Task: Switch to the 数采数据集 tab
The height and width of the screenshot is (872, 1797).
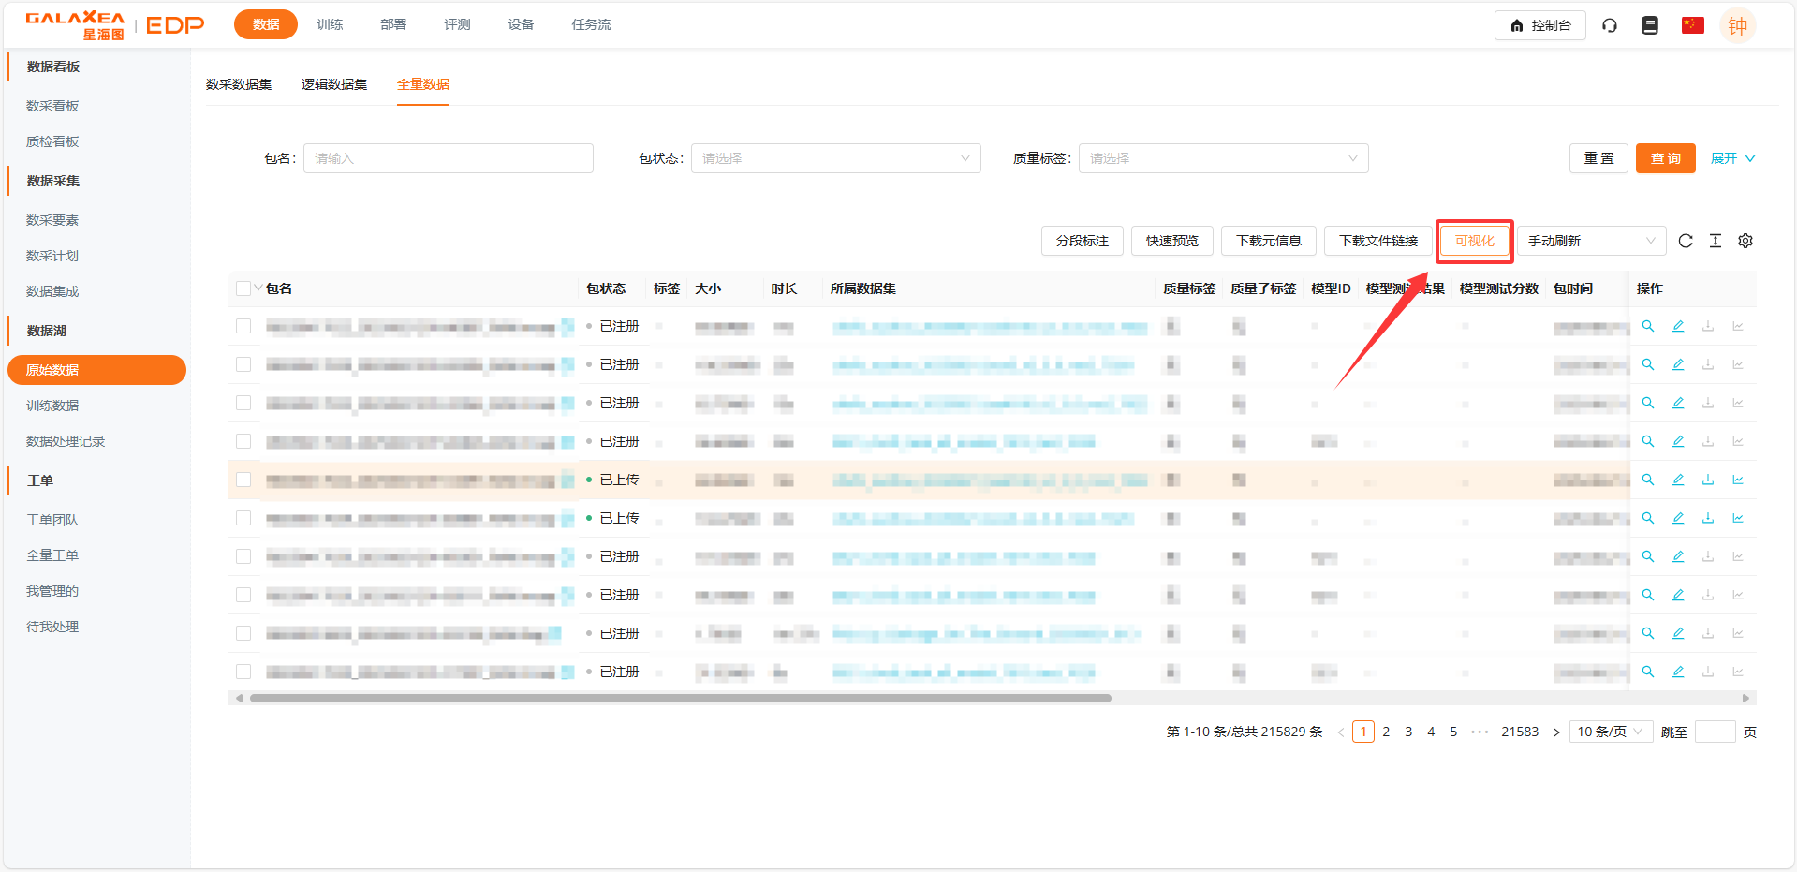Action: coord(239,84)
